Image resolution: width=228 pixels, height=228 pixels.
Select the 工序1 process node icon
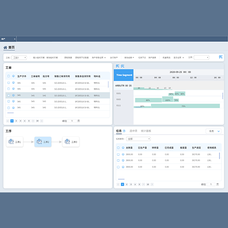[x=11, y=141]
